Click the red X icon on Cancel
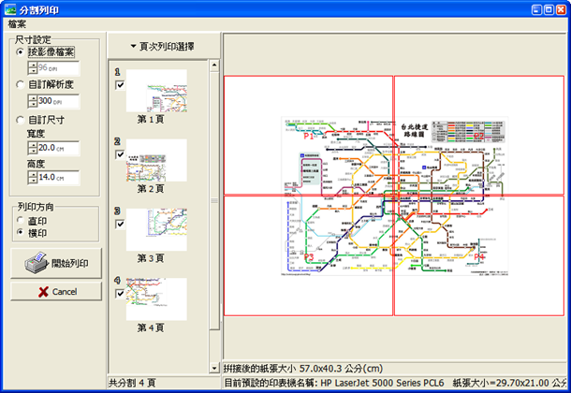This screenshot has height=393, width=571. click(x=43, y=292)
